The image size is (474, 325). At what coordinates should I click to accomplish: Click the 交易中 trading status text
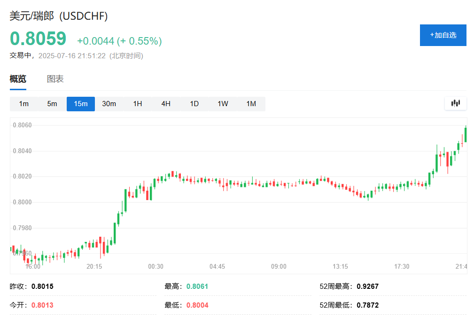click(20, 55)
